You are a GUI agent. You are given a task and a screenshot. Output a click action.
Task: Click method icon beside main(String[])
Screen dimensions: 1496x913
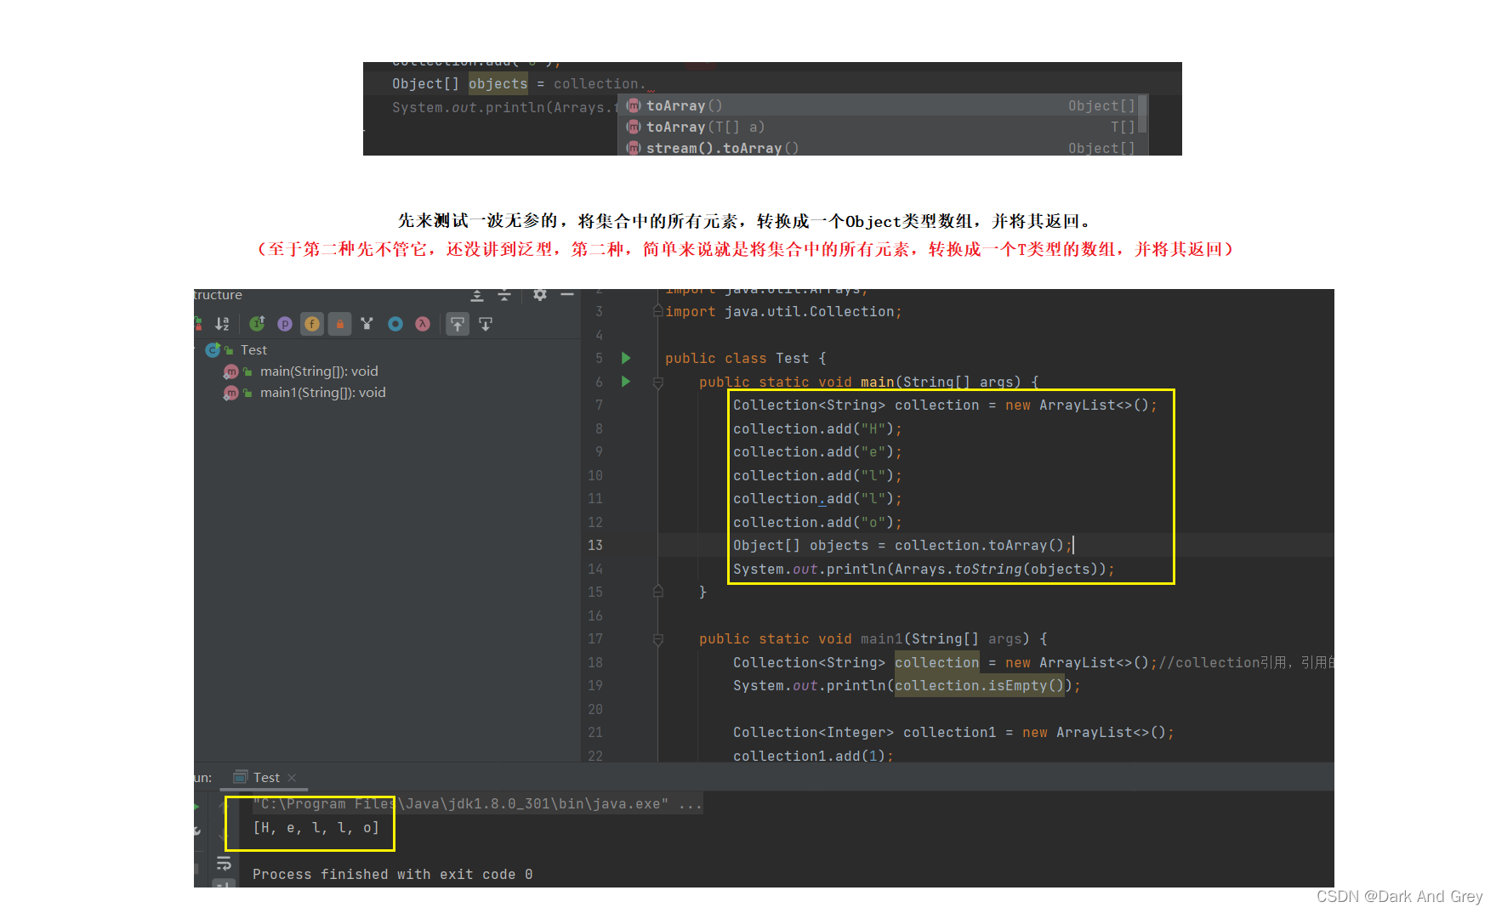click(x=230, y=371)
